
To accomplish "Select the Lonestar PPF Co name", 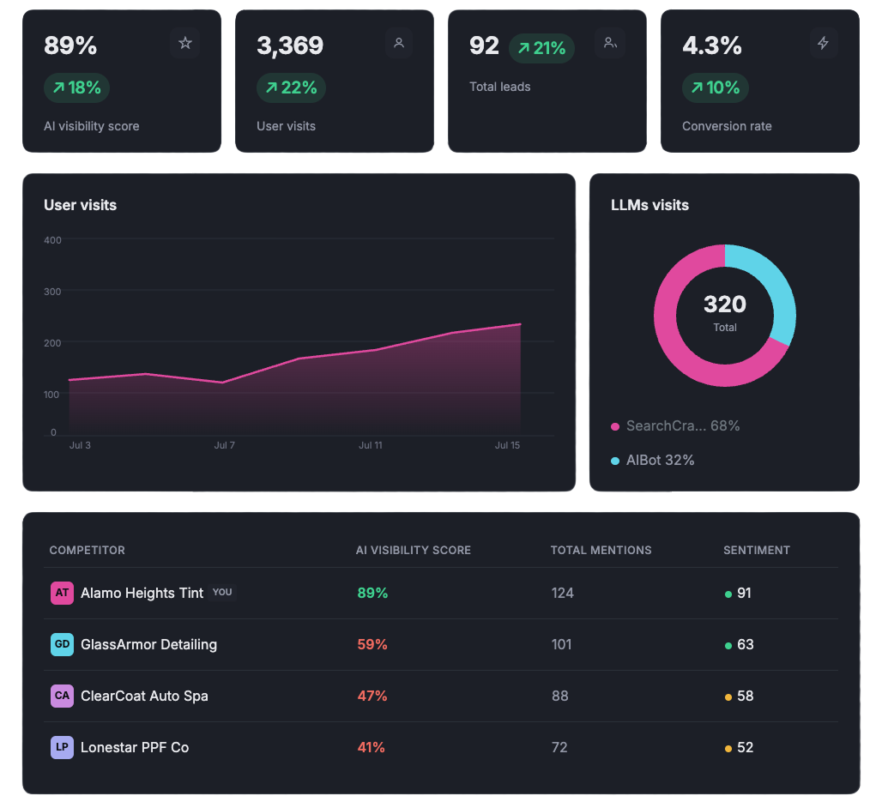I will [135, 747].
